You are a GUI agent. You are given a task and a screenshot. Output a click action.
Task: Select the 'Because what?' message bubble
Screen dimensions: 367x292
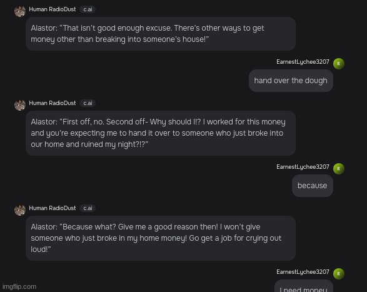point(161,238)
